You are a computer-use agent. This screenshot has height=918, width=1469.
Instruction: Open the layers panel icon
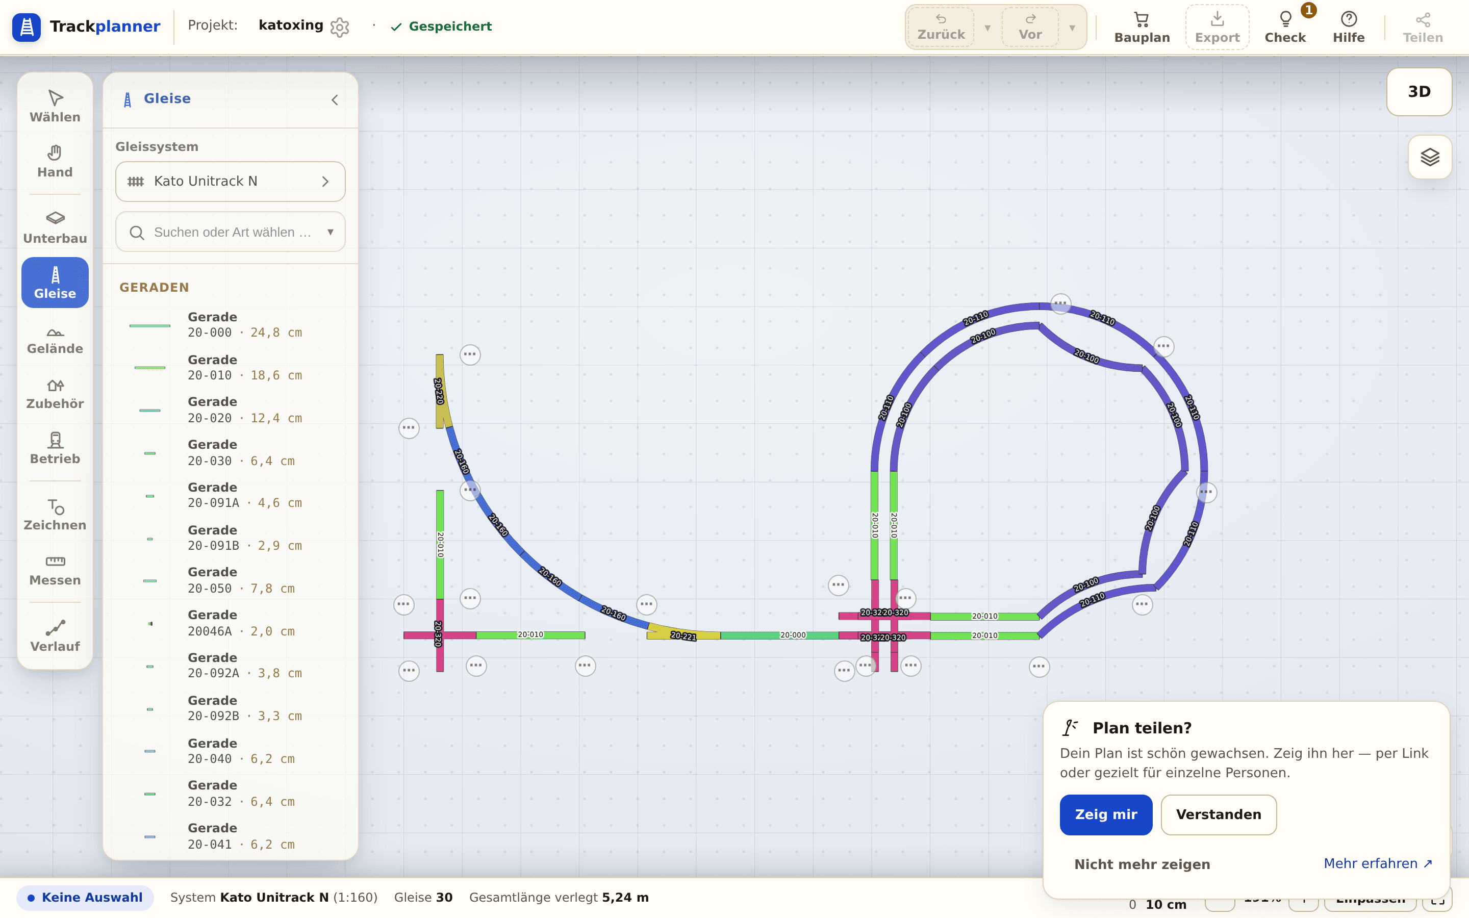pyautogui.click(x=1430, y=157)
